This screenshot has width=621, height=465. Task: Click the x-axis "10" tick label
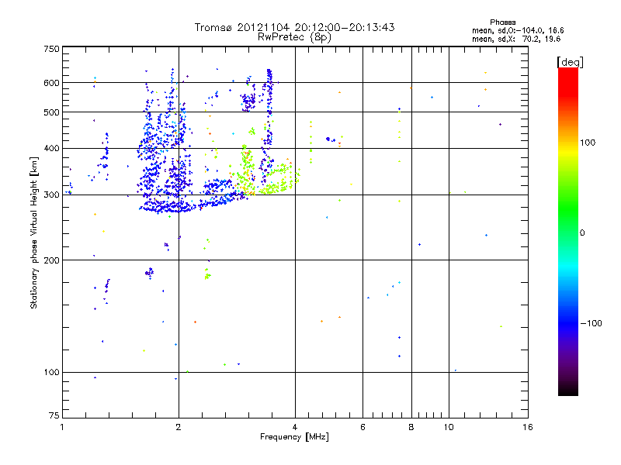tap(449, 427)
